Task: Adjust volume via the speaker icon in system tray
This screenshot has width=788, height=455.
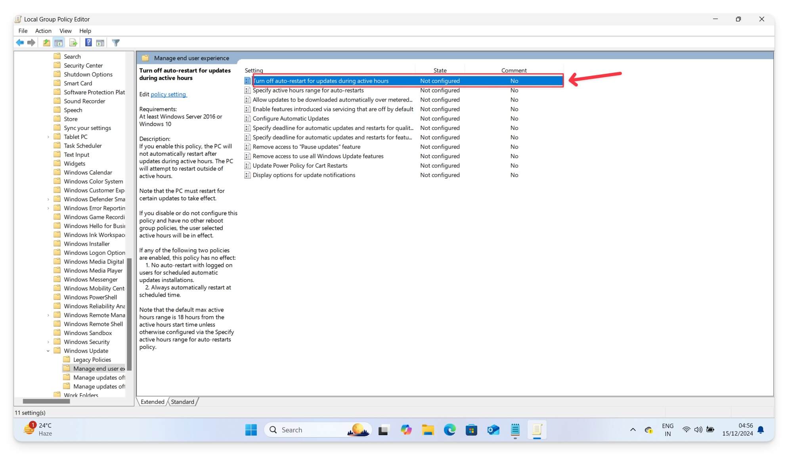Action: click(x=698, y=429)
